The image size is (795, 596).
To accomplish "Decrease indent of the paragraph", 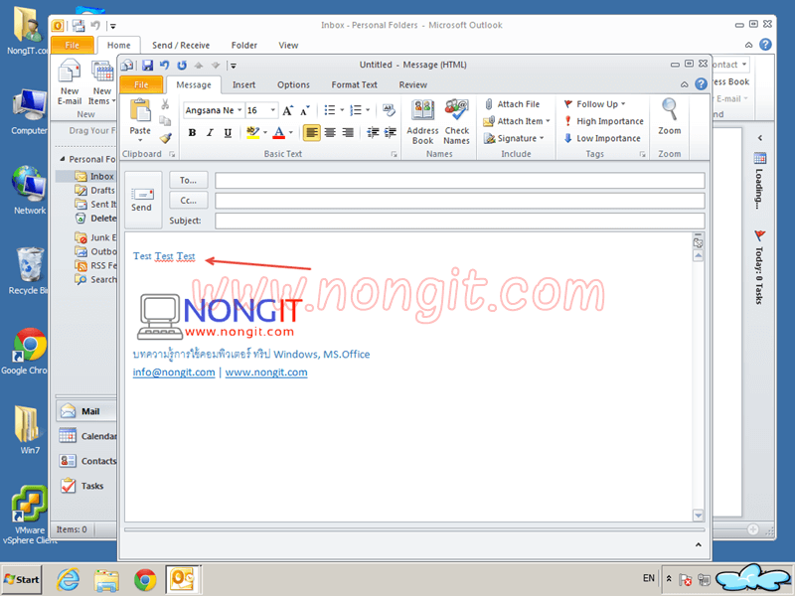I will pyautogui.click(x=374, y=133).
